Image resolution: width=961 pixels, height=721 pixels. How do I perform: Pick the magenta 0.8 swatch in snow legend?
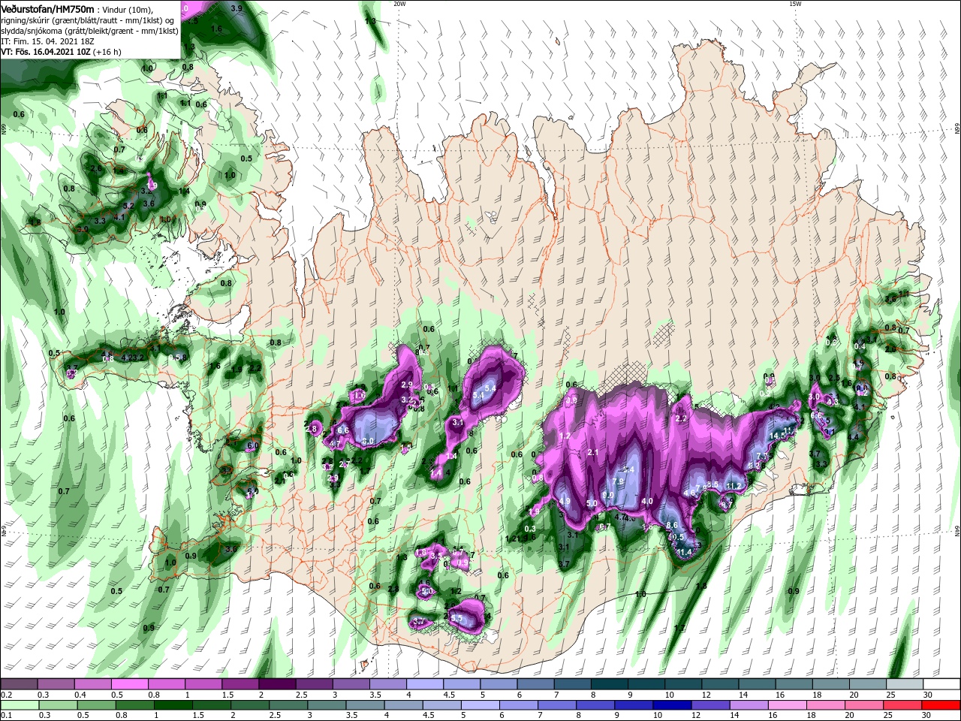pos(166,684)
